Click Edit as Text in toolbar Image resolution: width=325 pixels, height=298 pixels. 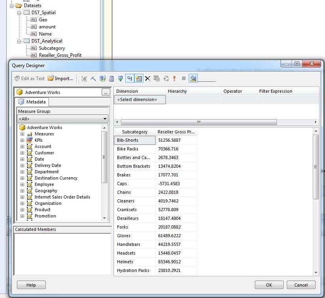coord(30,79)
